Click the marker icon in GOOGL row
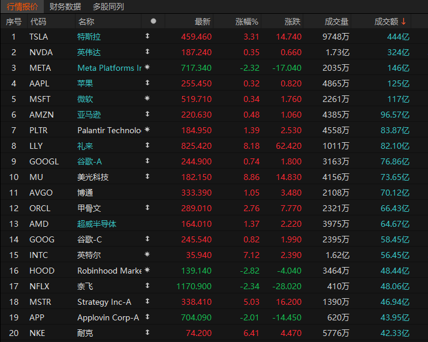This screenshot has width=428, height=342. [147, 161]
